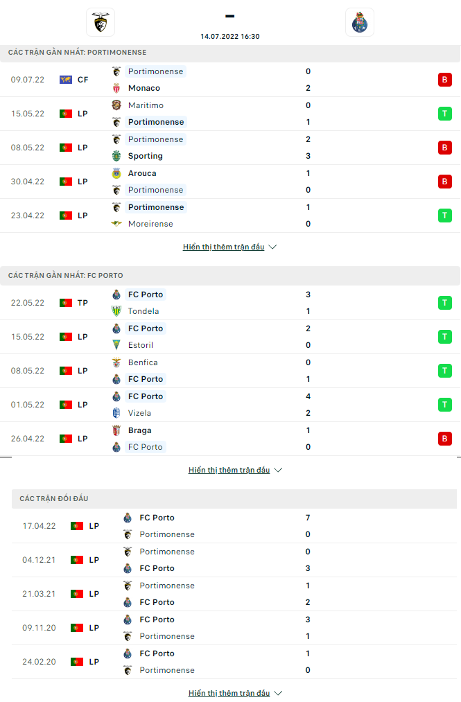Select the Sporting club crest

[x=116, y=156]
